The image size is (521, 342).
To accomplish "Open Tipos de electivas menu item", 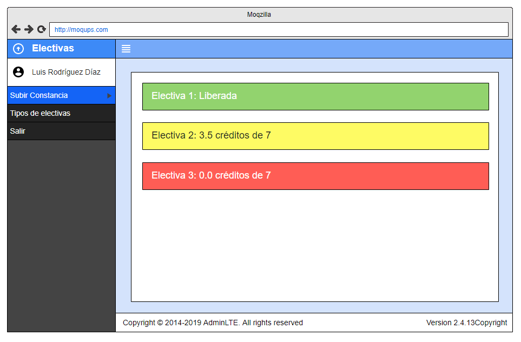I will [62, 113].
